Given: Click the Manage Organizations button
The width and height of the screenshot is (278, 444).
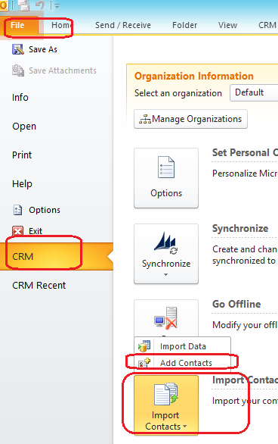Looking at the screenshot, I should (190, 119).
